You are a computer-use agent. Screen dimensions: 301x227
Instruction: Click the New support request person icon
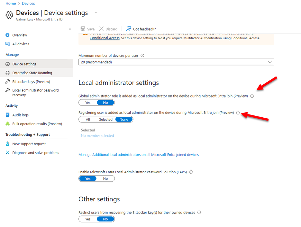point(7,144)
